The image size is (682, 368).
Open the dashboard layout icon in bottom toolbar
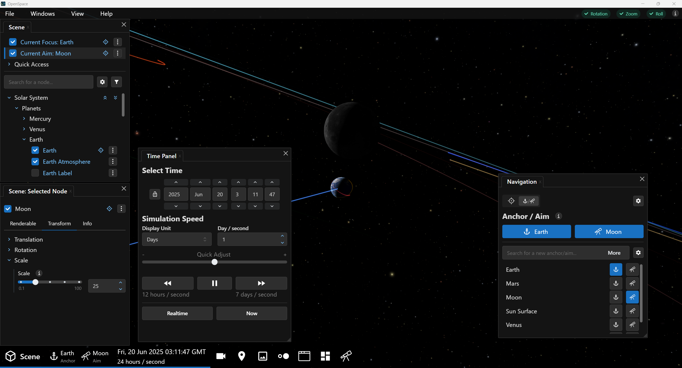[325, 356]
